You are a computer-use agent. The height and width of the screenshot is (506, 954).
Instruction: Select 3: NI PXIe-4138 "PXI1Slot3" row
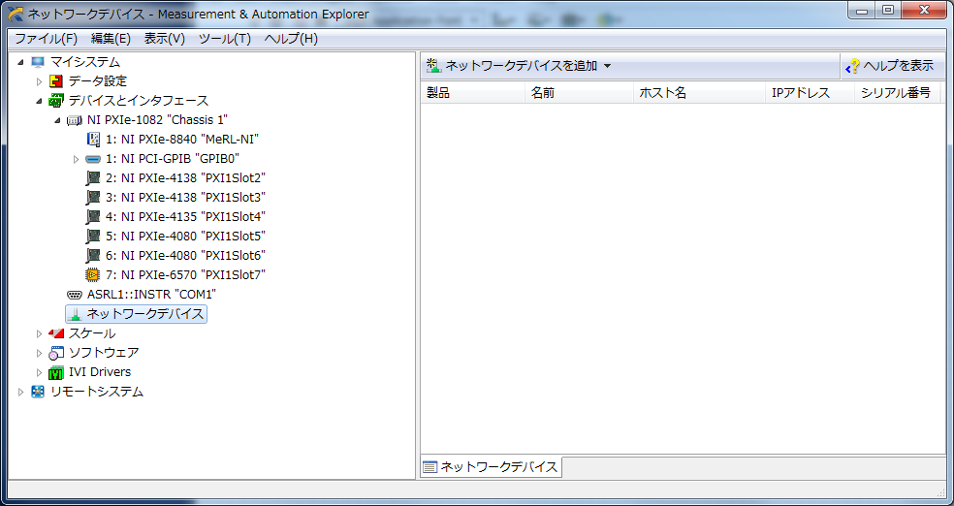185,198
